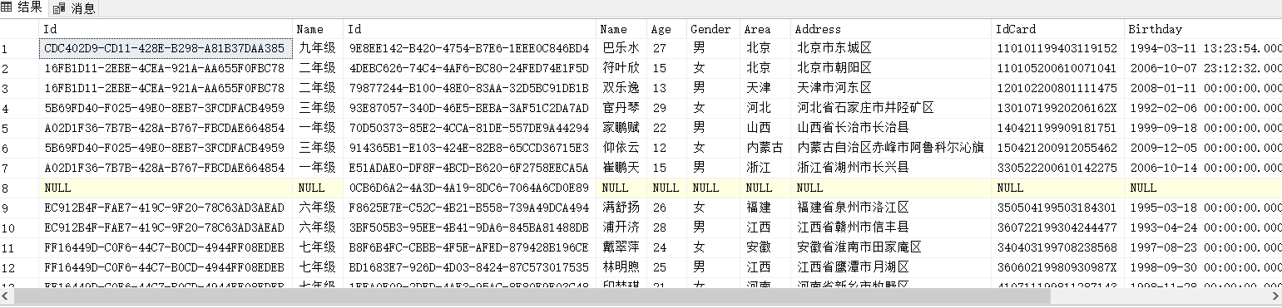This screenshot has width=1282, height=308.
Task: Select row header number 1
Action: coord(20,49)
